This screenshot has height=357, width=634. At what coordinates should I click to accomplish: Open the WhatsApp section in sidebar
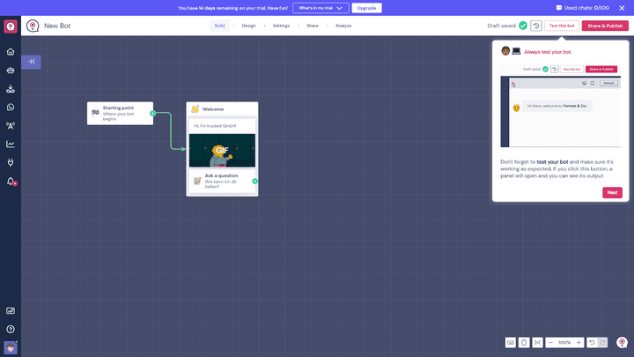click(11, 107)
